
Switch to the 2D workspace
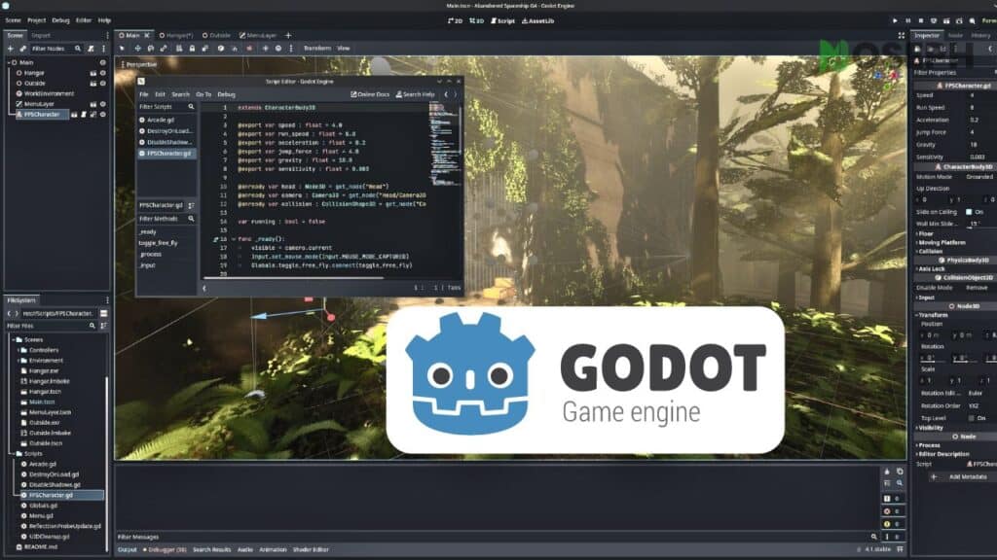pos(456,21)
